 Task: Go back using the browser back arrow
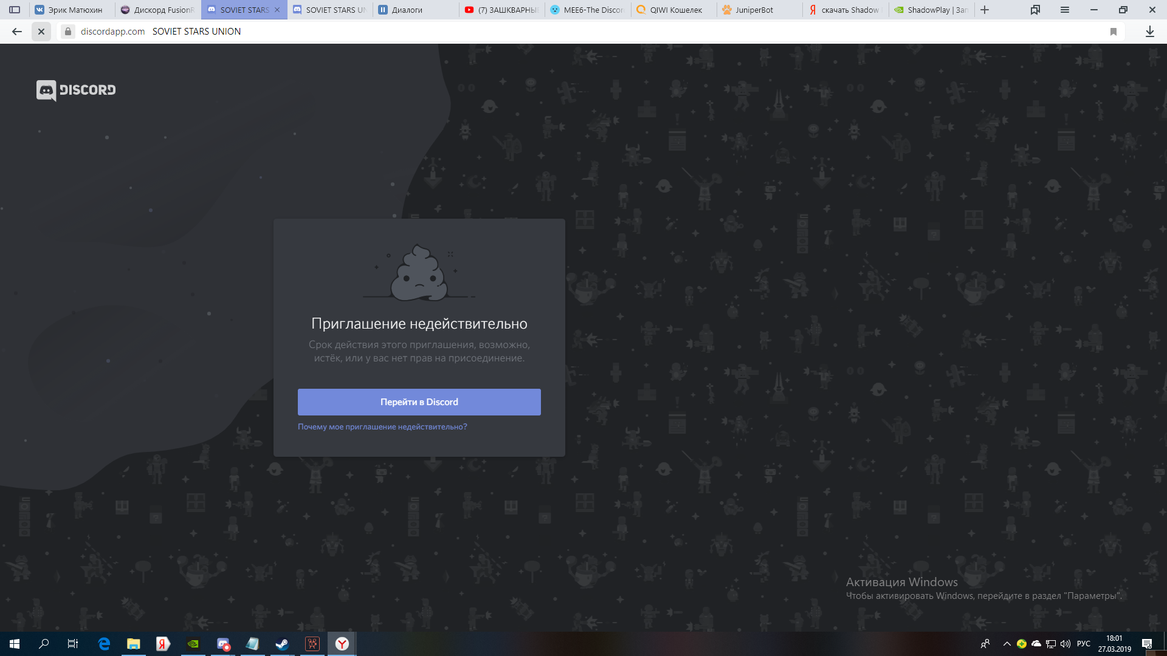coord(17,32)
